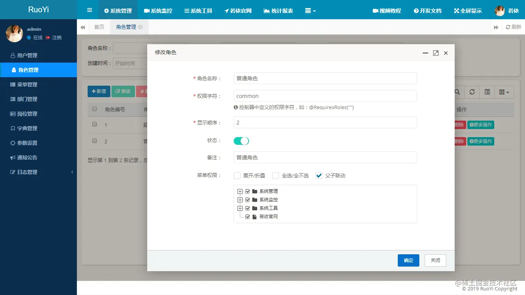
Task: Click the RuoYi logo title
Action: coord(38,10)
